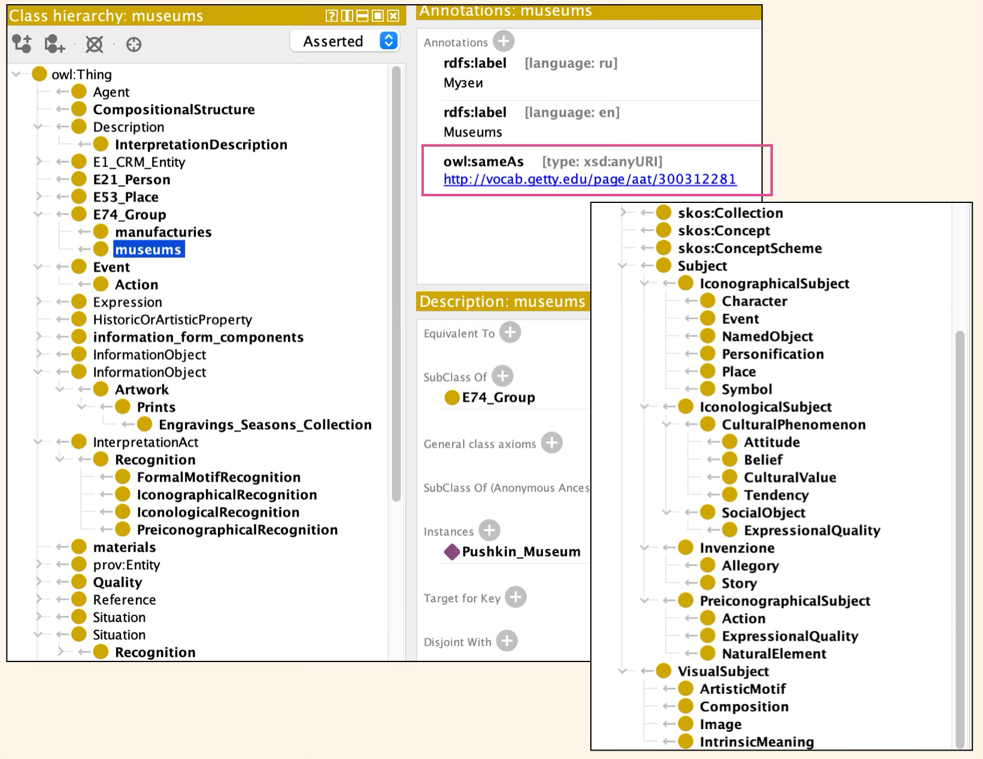
Task: Click the target crosshair toolbar icon
Action: (134, 44)
